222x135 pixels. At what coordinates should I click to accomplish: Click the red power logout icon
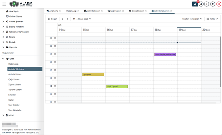pyautogui.click(x=218, y=4)
